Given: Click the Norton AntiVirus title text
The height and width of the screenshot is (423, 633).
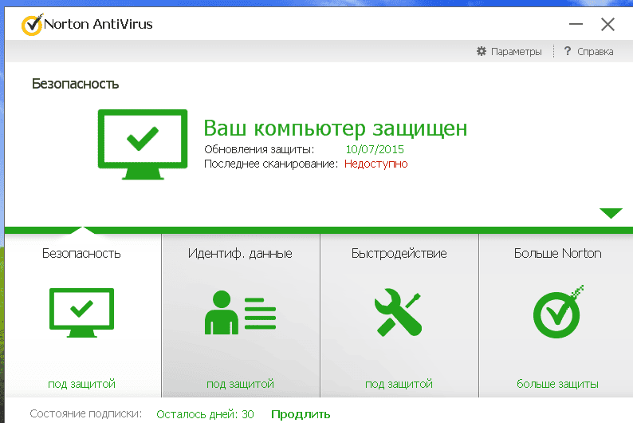Looking at the screenshot, I should click(98, 24).
